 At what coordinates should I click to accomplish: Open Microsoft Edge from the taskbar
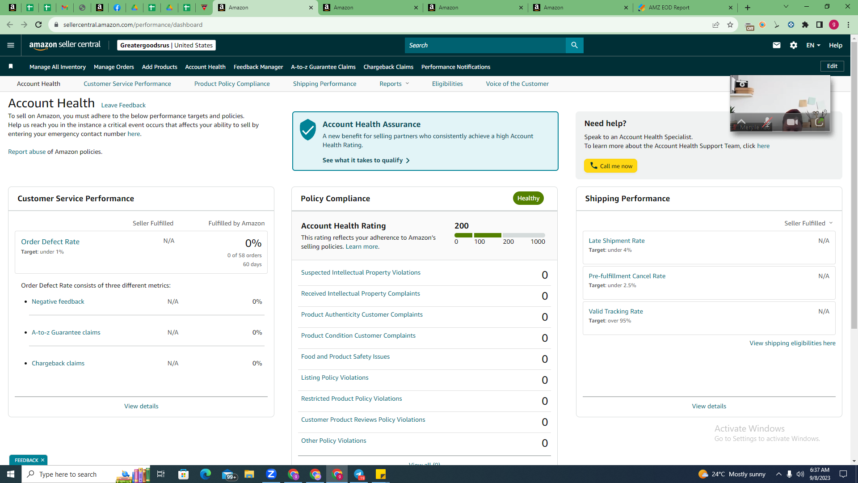click(206, 474)
